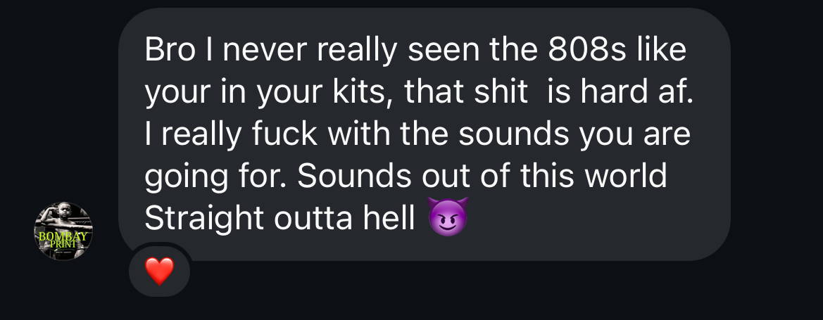Image resolution: width=823 pixels, height=320 pixels.
Task: Tap the word "Sounds" before "out of this world"
Action: click(354, 176)
